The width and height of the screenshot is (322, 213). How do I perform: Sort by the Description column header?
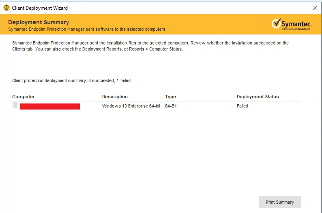point(115,97)
